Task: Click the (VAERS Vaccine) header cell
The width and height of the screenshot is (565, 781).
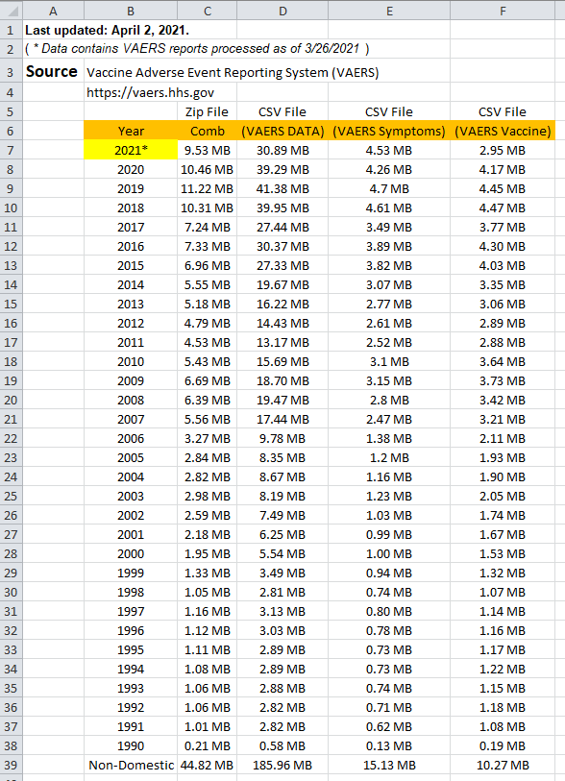Action: tap(503, 131)
